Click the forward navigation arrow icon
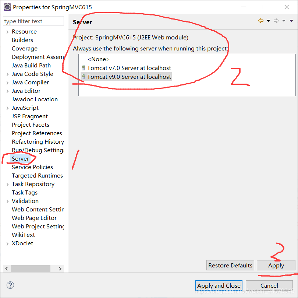 point(276,21)
